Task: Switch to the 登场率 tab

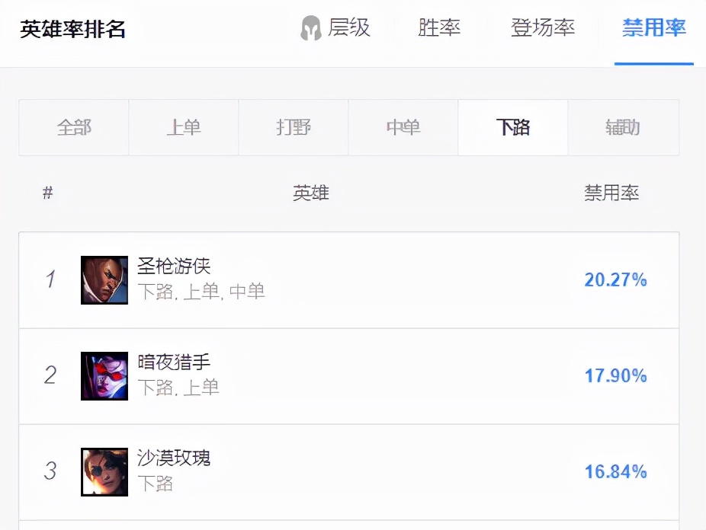Action: pyautogui.click(x=543, y=28)
